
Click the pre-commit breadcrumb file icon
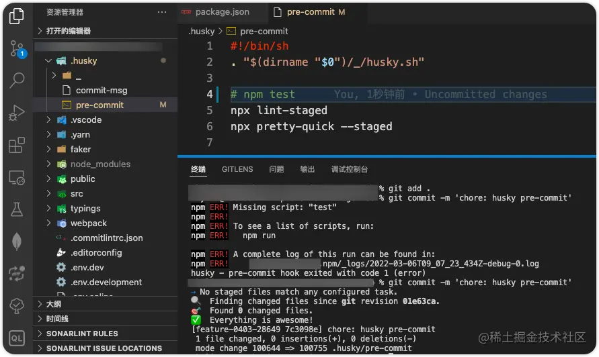pos(231,31)
